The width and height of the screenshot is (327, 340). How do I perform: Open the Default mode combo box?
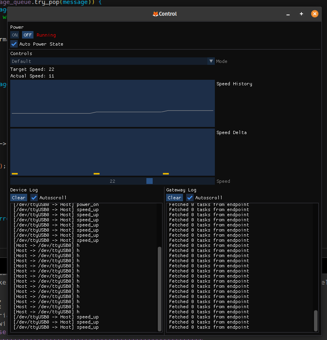[112, 61]
